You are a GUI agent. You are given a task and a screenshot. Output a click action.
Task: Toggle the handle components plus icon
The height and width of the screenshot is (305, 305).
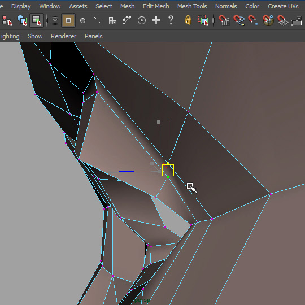tap(156, 20)
